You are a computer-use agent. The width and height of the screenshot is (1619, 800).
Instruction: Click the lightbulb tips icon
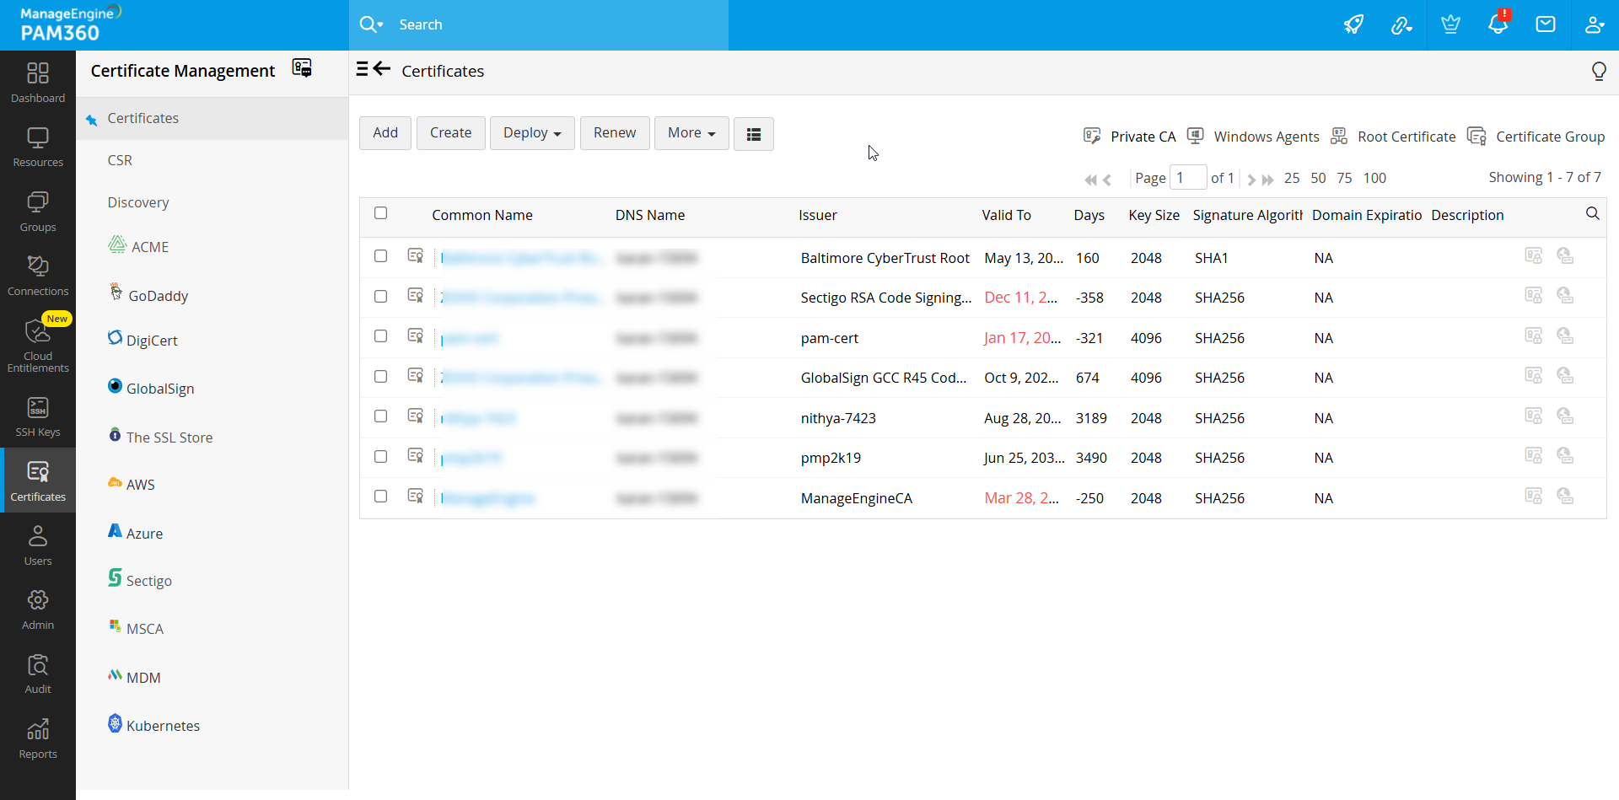1598,72
